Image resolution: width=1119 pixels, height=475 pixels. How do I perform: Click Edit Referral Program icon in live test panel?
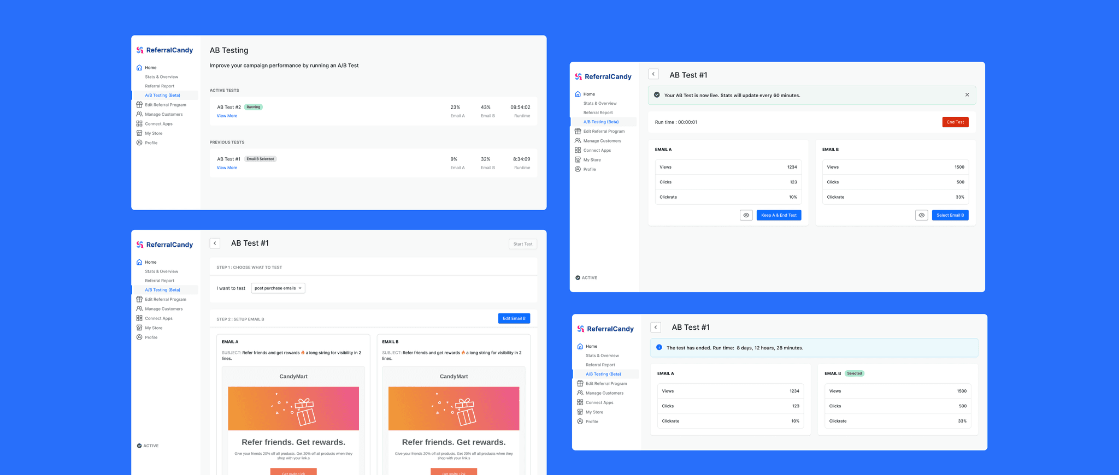[x=578, y=131]
